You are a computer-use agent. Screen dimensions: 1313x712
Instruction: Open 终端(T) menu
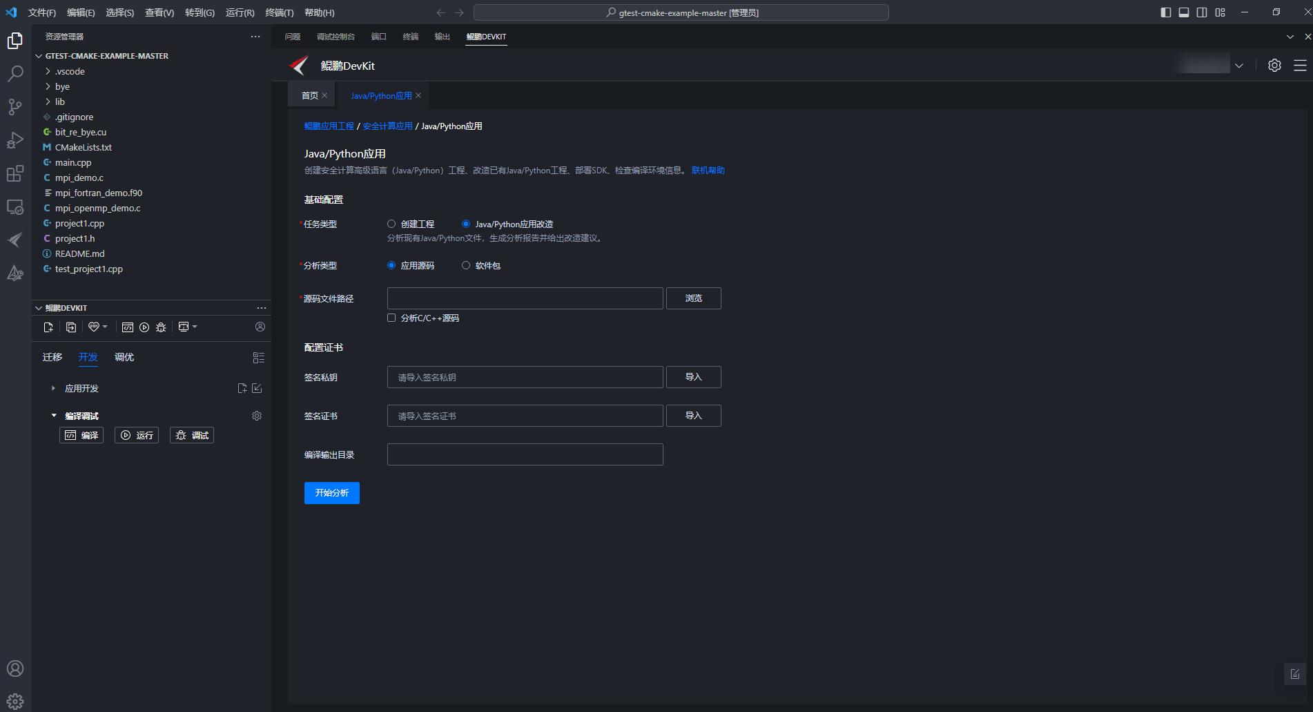pyautogui.click(x=280, y=12)
